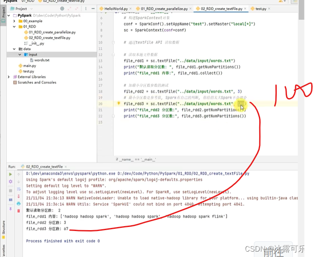Image resolution: width=313 pixels, height=257 pixels.
Task: Expand the 00_example folder arrow
Action: tap(14, 21)
